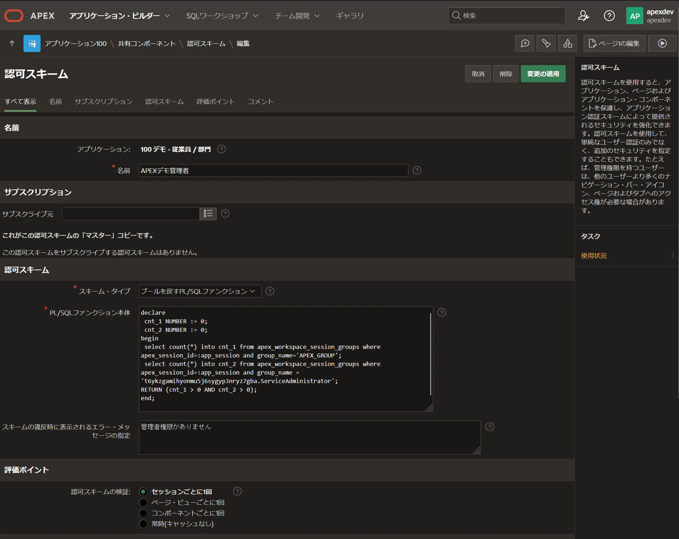Click the PL/SQL editor scrollbar

tap(430, 354)
